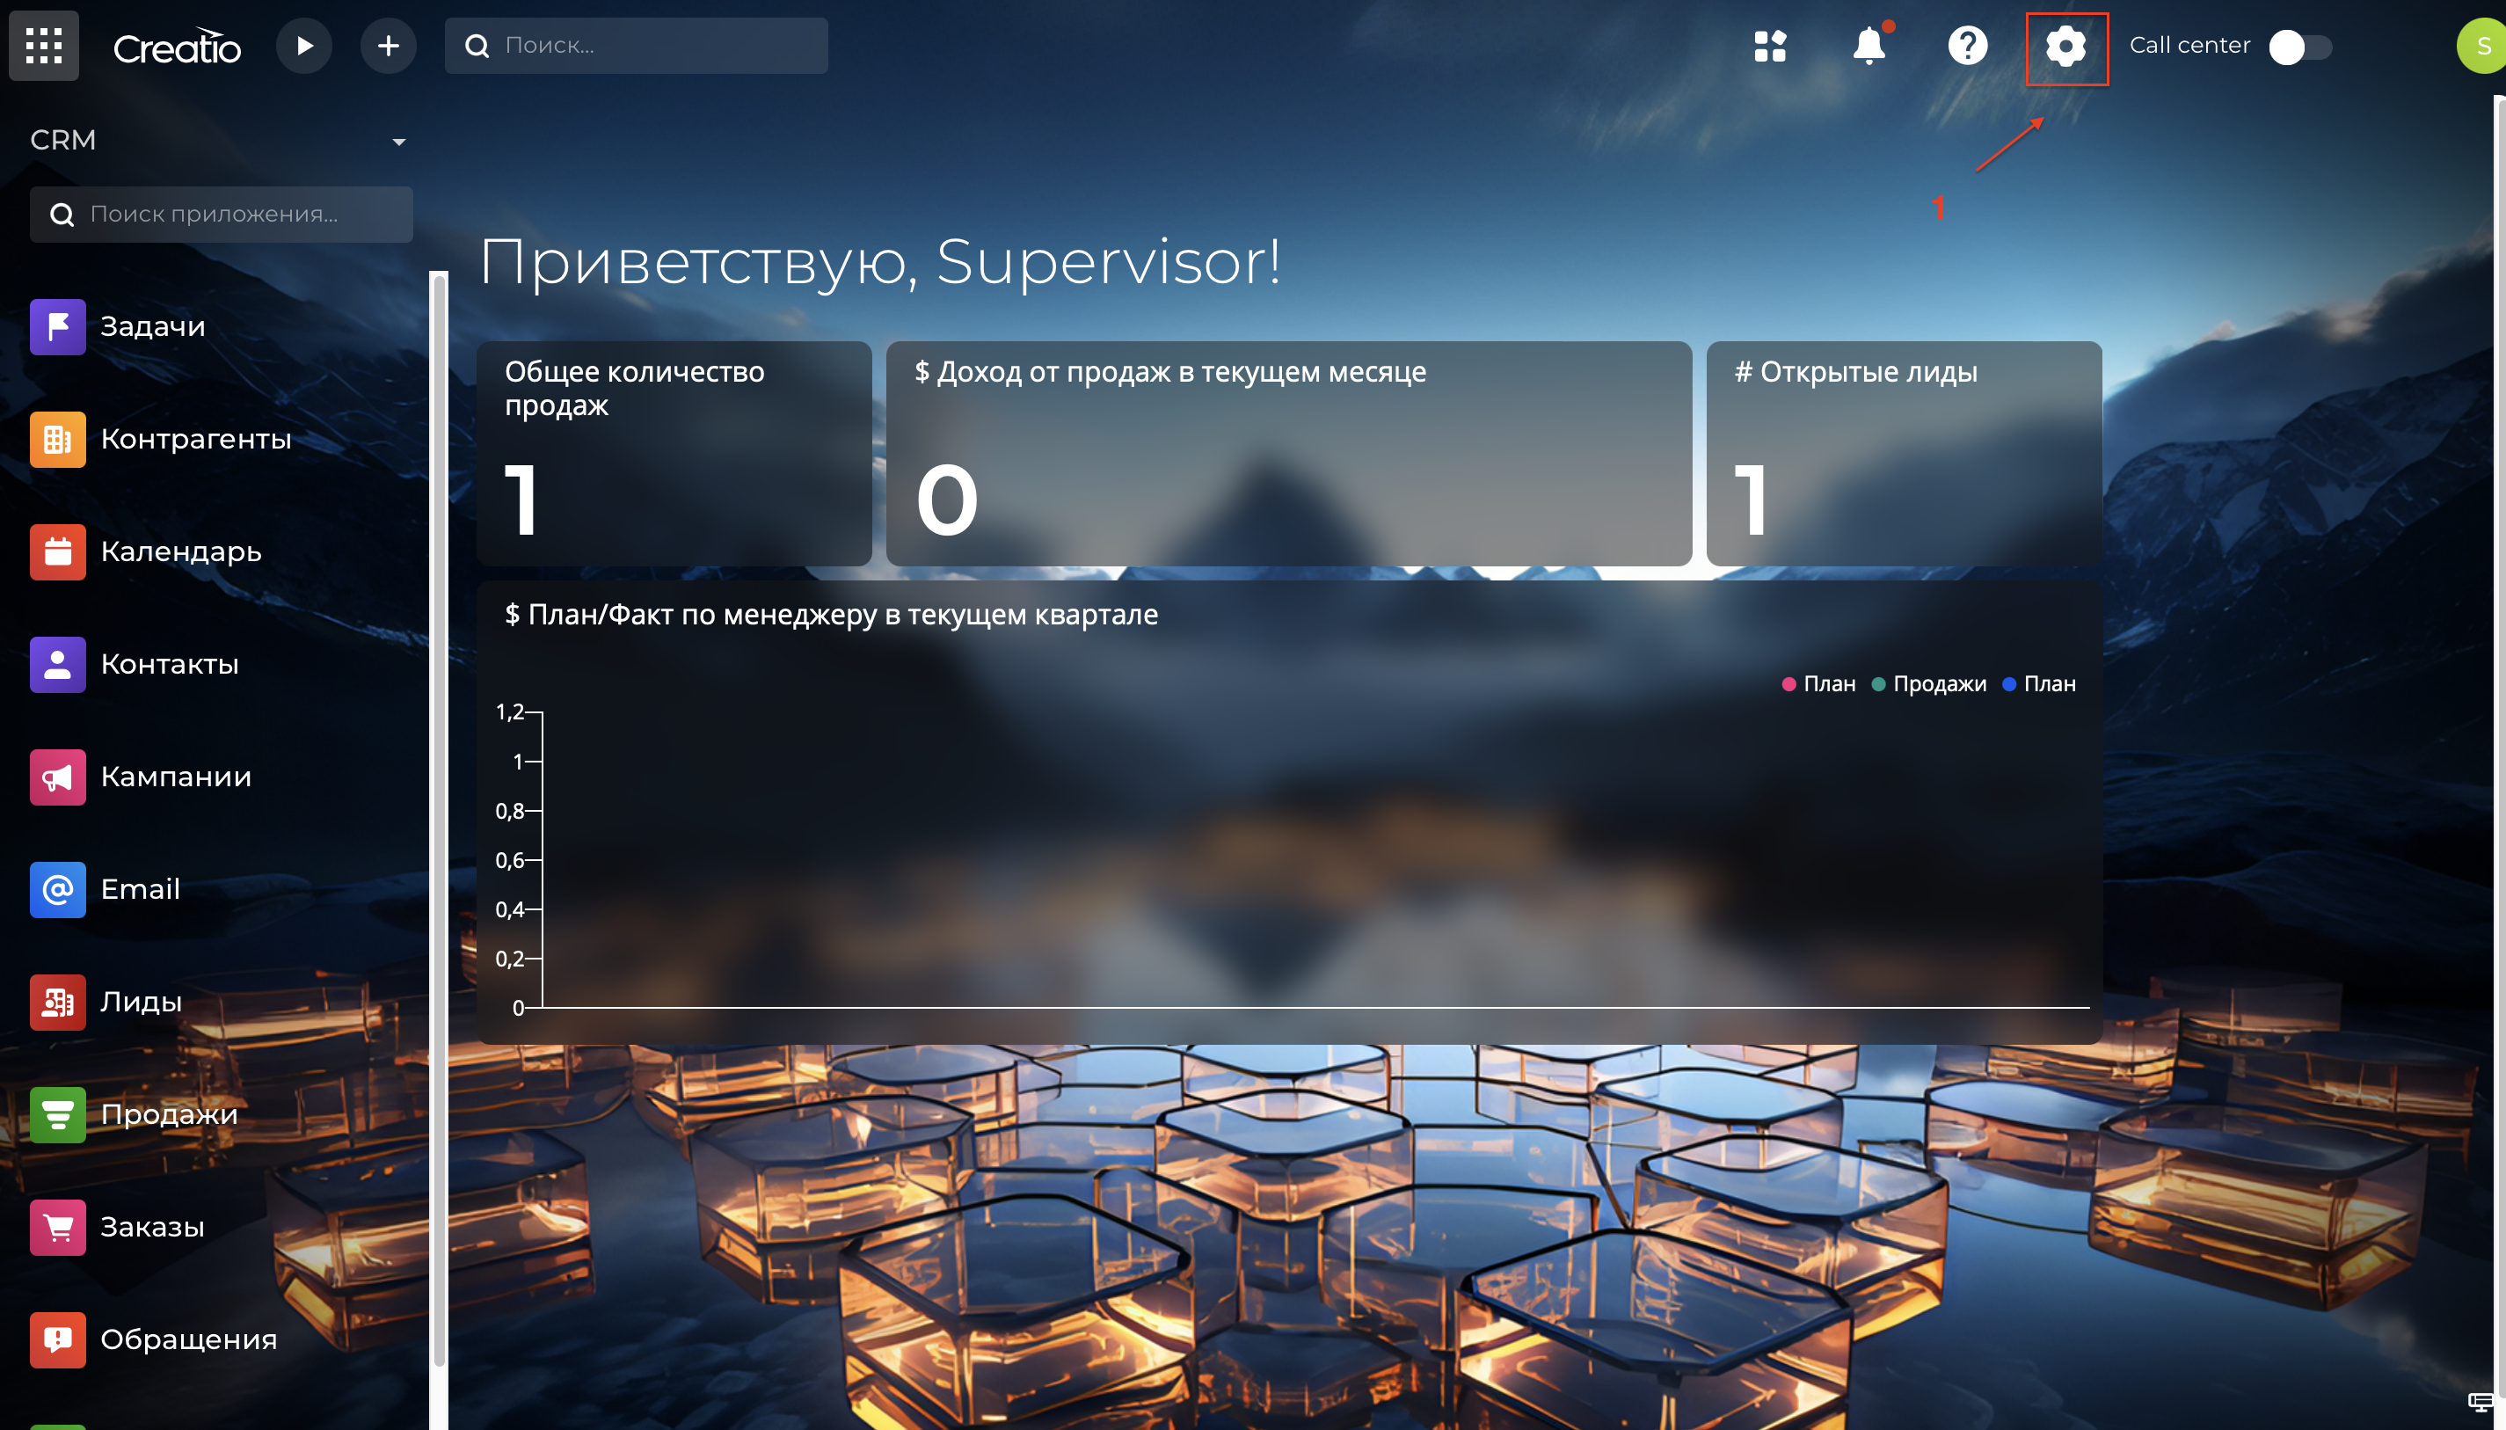Click the sidebar vertical scrollbar

point(439,820)
